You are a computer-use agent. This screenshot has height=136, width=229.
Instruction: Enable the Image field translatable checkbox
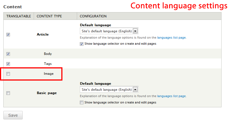click(8, 74)
